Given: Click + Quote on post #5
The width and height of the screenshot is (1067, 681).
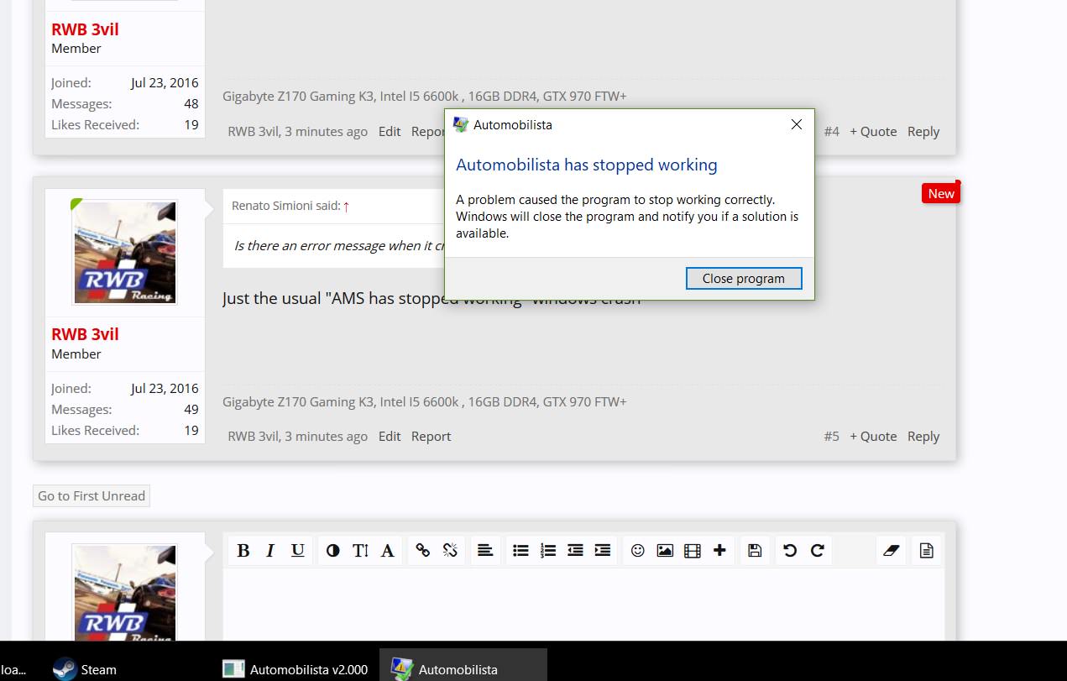Looking at the screenshot, I should (x=873, y=436).
